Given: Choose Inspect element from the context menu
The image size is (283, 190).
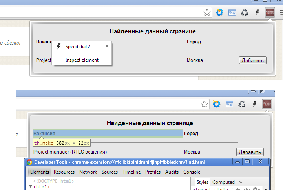Looking at the screenshot, I should pyautogui.click(x=82, y=60).
